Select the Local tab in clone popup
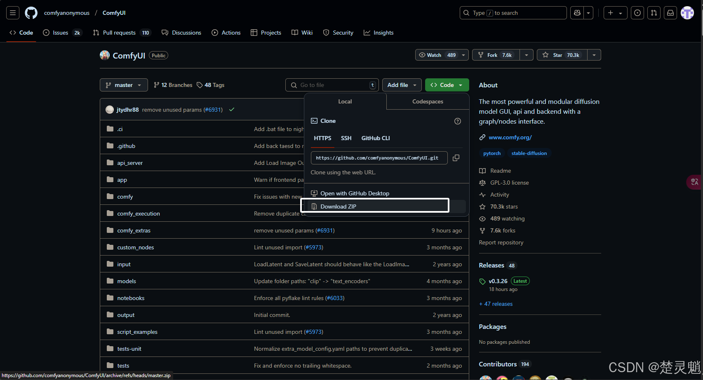 click(x=345, y=101)
